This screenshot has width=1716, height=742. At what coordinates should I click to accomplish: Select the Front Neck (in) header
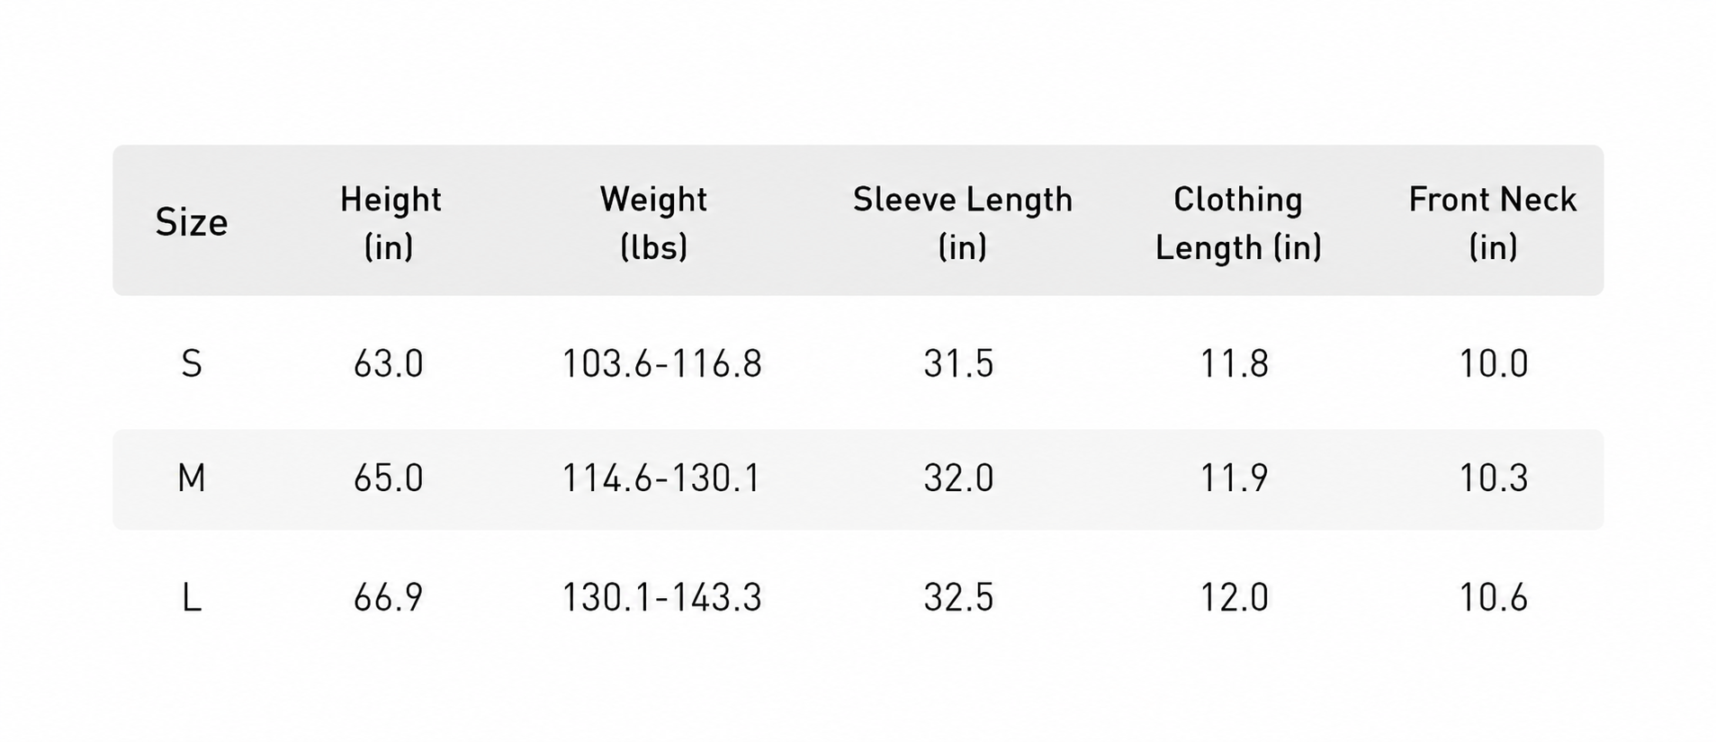[x=1492, y=222]
